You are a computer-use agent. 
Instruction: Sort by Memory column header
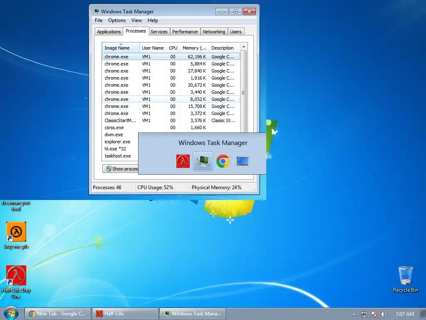pyautogui.click(x=194, y=48)
